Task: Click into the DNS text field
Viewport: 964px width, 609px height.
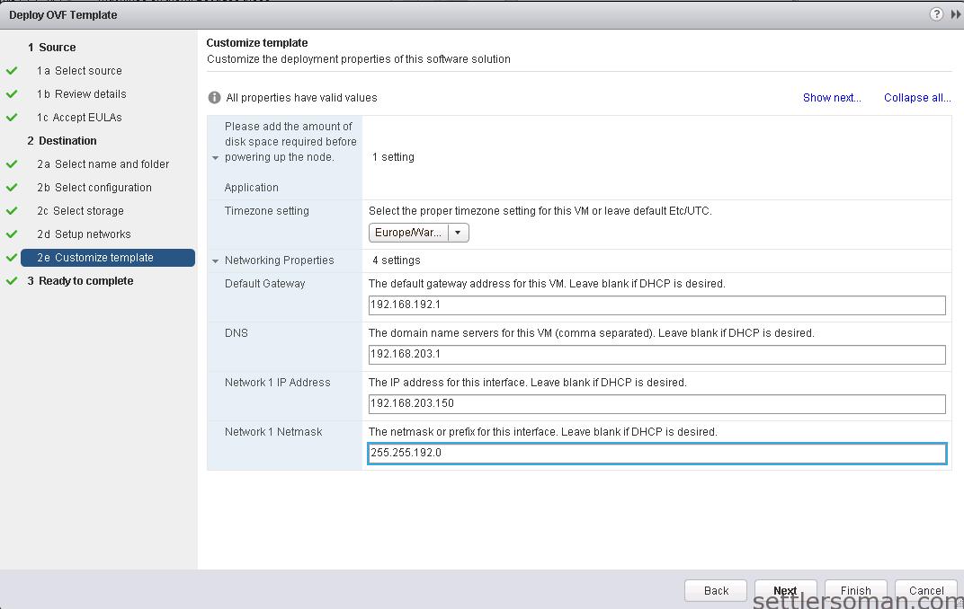Action: coord(656,355)
